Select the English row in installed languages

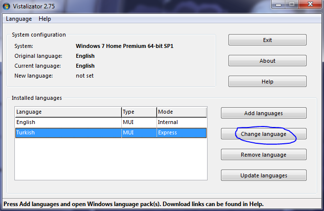coord(111,123)
